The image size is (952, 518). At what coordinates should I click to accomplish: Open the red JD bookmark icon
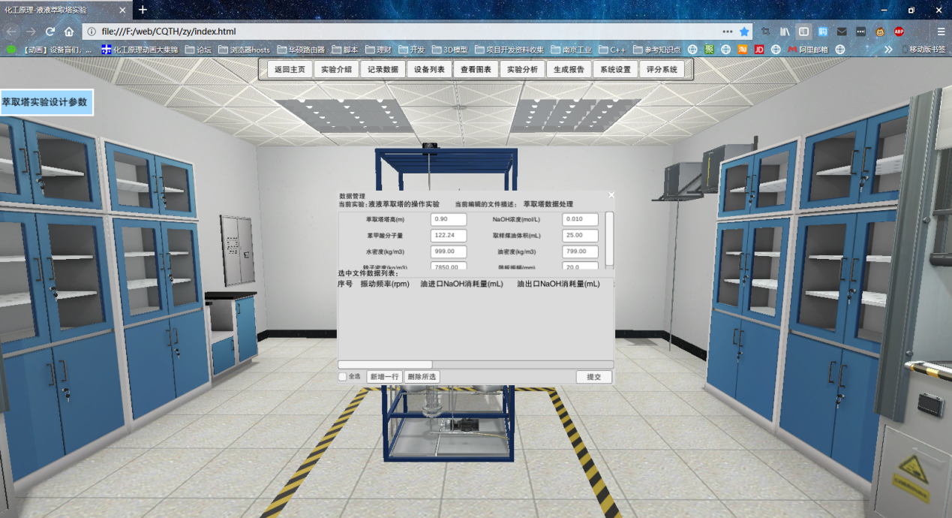tap(759, 50)
